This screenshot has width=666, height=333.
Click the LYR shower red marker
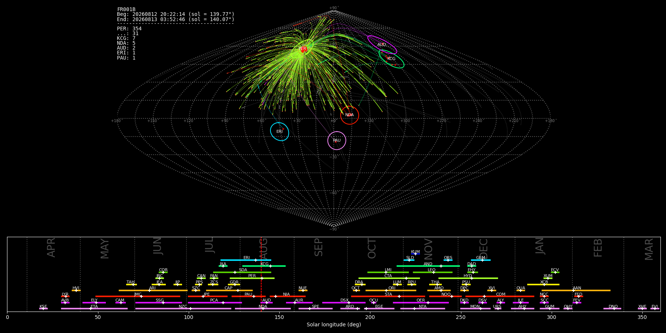click(x=65, y=296)
